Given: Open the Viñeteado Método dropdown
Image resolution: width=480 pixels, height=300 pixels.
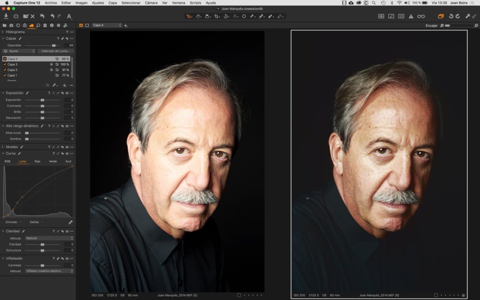Looking at the screenshot, I should [50, 271].
